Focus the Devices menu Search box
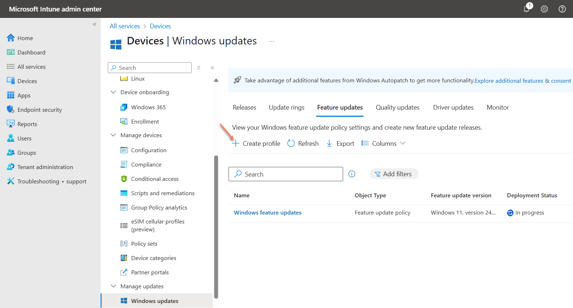The width and height of the screenshot is (573, 308). pyautogui.click(x=150, y=68)
